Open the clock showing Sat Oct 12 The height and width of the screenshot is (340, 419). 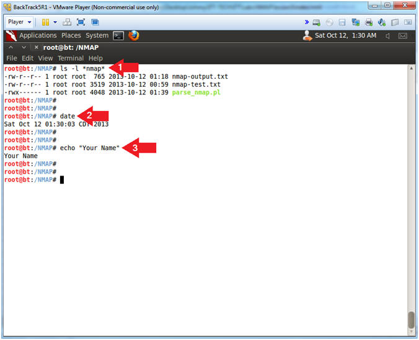pos(345,35)
